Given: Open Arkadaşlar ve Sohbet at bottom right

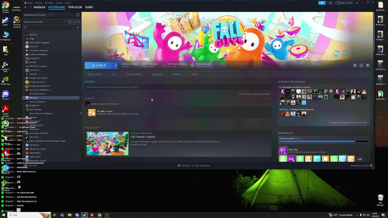Looking at the screenshot, I should [362, 166].
